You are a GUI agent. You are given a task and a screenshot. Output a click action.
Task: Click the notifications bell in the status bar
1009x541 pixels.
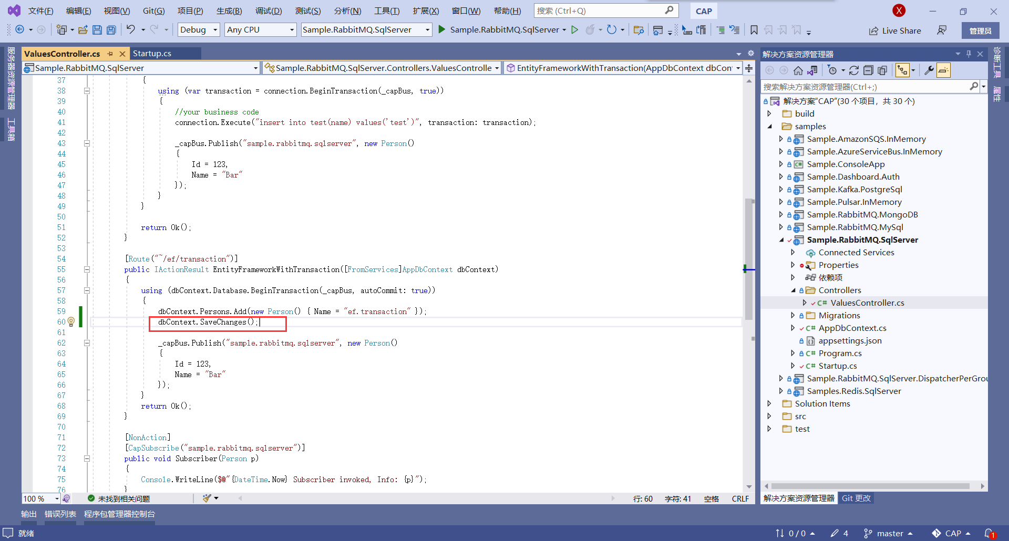coord(990,533)
